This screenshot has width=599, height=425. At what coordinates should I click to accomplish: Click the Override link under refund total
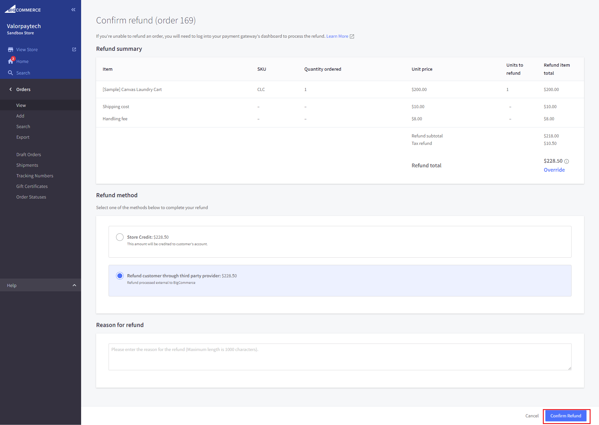tap(554, 170)
